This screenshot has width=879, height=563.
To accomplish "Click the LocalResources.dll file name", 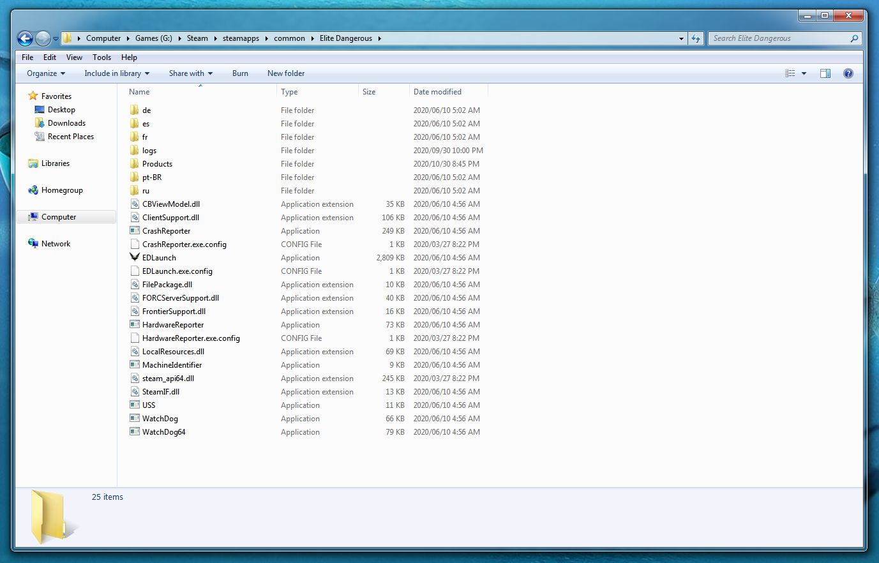I will 173,352.
